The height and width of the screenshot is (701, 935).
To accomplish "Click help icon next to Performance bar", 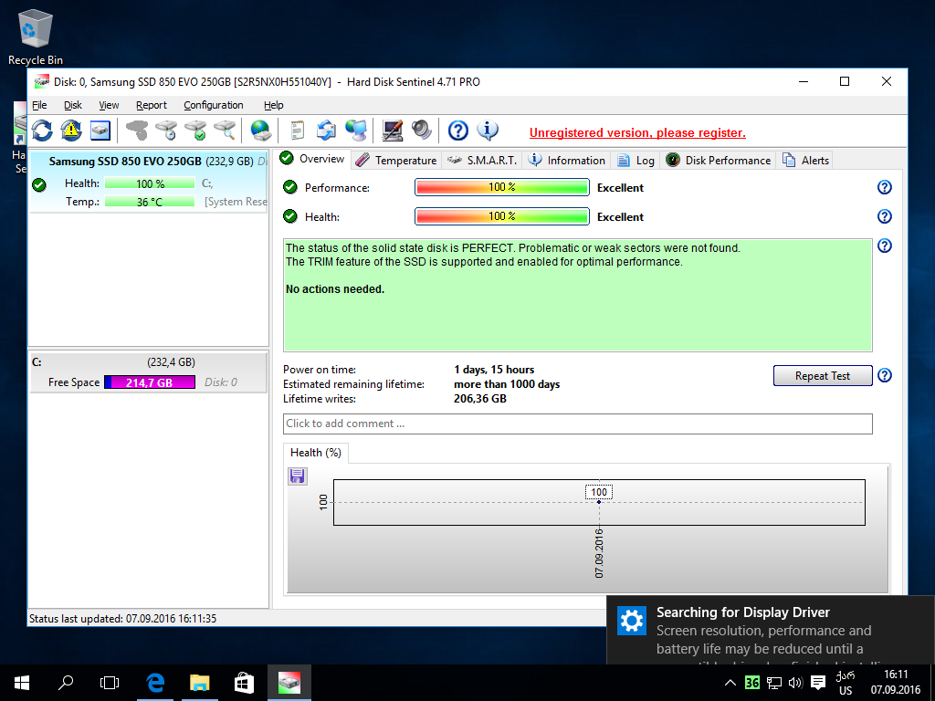I will click(884, 187).
